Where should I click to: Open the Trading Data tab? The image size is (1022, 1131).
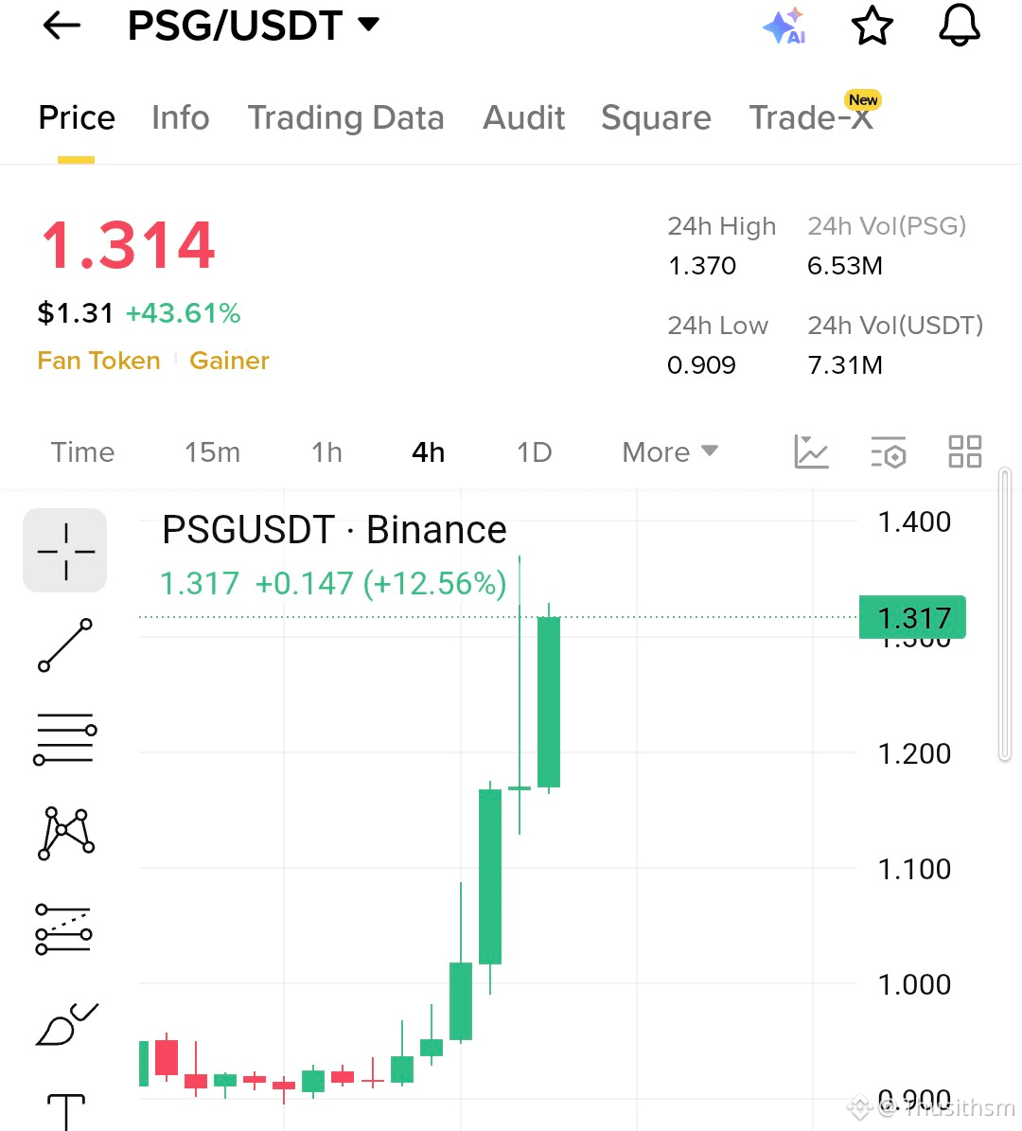tap(346, 117)
